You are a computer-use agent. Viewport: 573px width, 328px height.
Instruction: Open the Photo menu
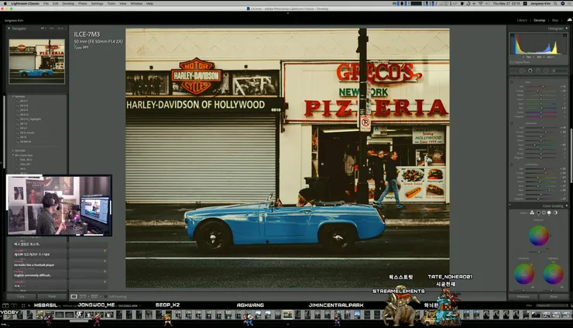click(x=83, y=3)
